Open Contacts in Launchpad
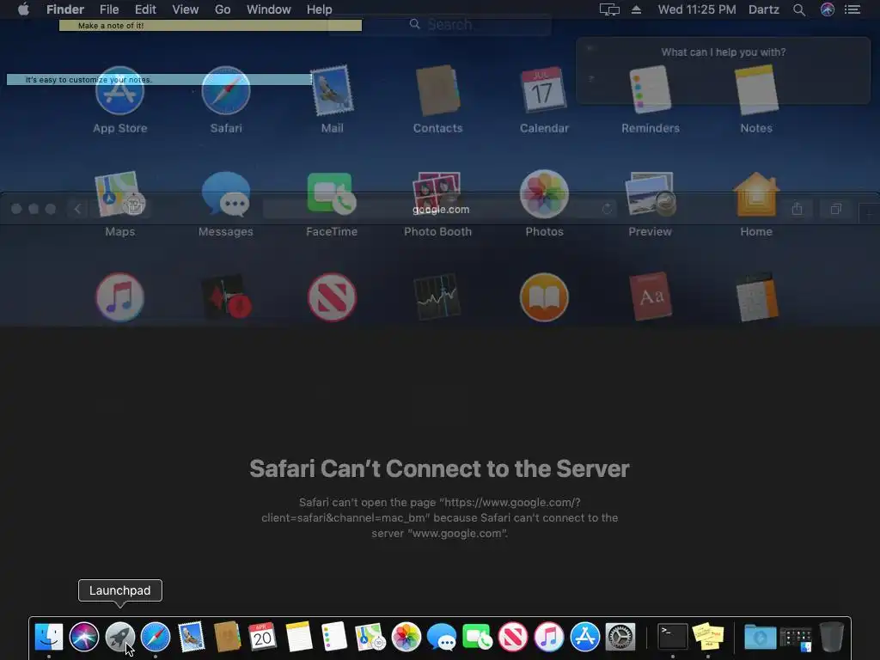The height and width of the screenshot is (660, 880). [x=437, y=91]
